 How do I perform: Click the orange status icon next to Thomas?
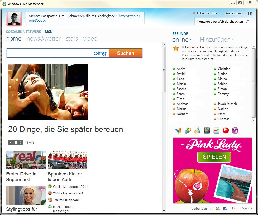(x=215, y=119)
